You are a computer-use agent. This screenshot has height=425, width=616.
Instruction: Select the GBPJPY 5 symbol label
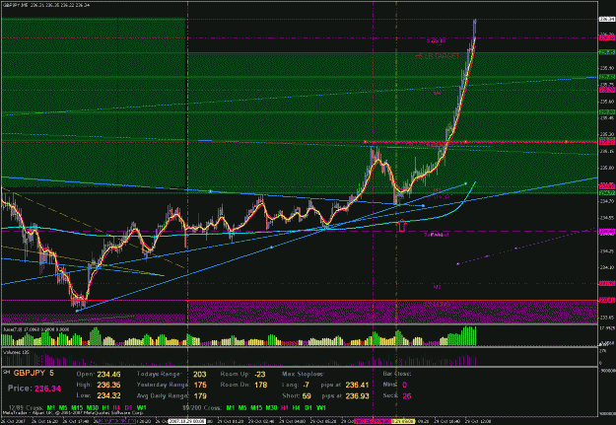pos(34,373)
